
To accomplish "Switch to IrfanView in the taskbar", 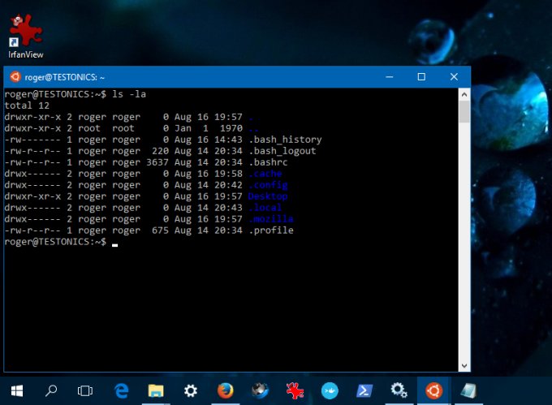I will coord(295,390).
